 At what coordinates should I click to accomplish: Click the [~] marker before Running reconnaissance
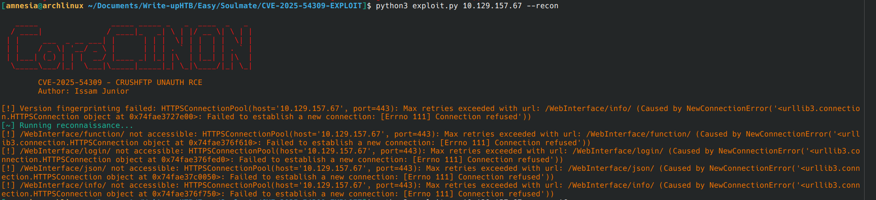tap(8, 126)
